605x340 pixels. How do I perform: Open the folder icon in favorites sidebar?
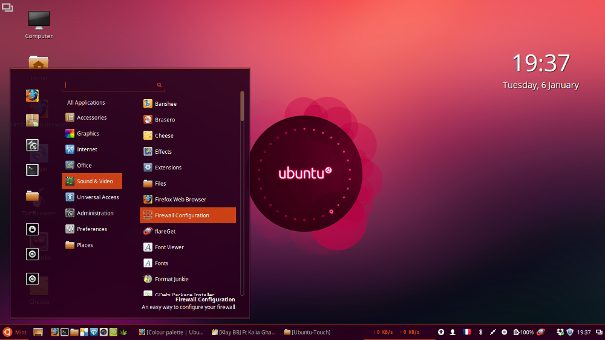[33, 195]
